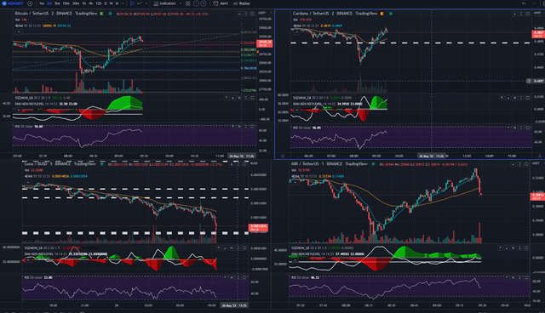The width and height of the screenshot is (545, 313).
Task: Click the Cardano current price label
Action: (538, 34)
